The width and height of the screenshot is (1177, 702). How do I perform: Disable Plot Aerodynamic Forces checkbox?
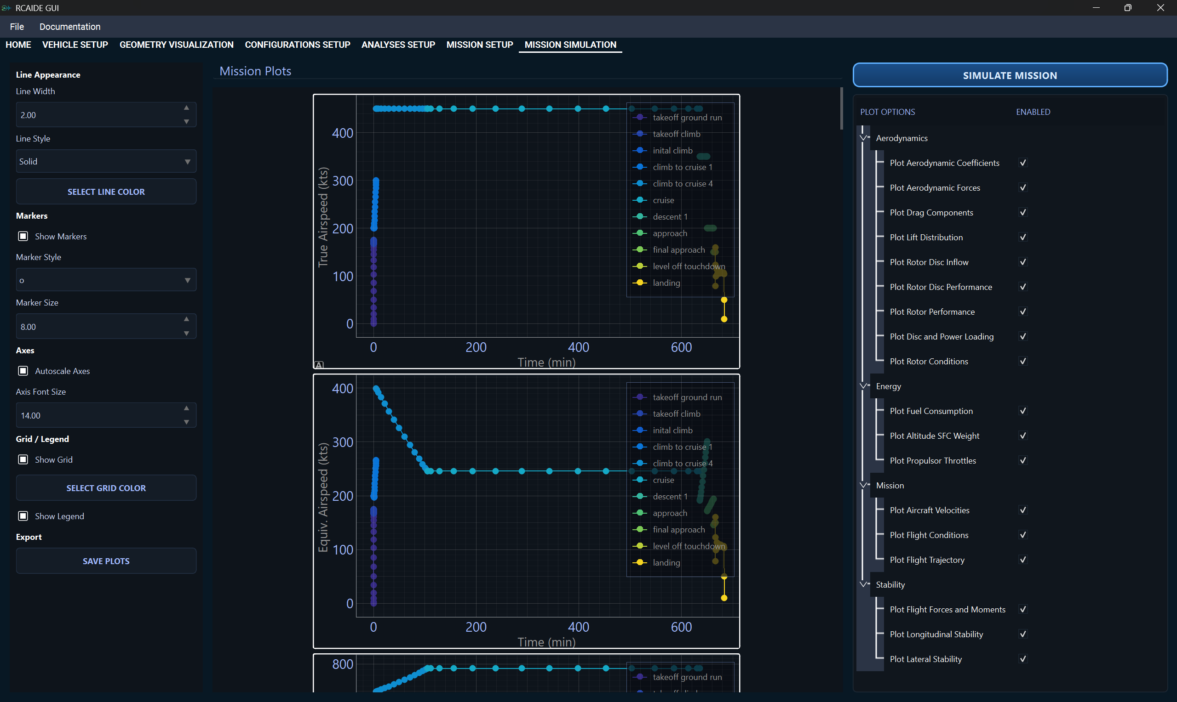pyautogui.click(x=1022, y=188)
